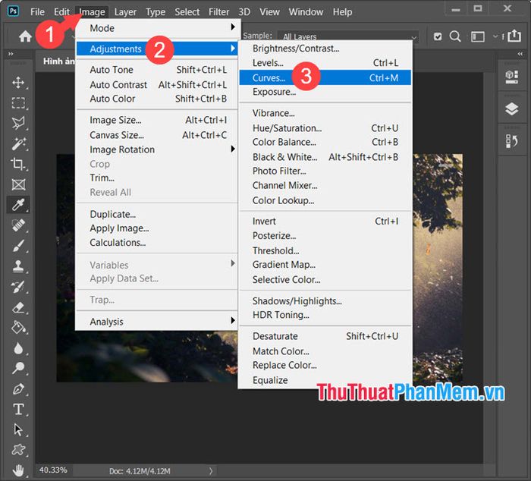Select the Custom Shape tool
531x481 pixels.
[x=18, y=450]
